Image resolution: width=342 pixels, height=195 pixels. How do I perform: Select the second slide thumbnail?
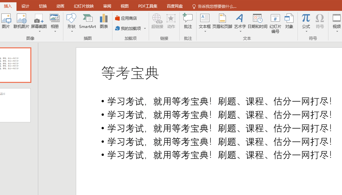(x=15, y=105)
